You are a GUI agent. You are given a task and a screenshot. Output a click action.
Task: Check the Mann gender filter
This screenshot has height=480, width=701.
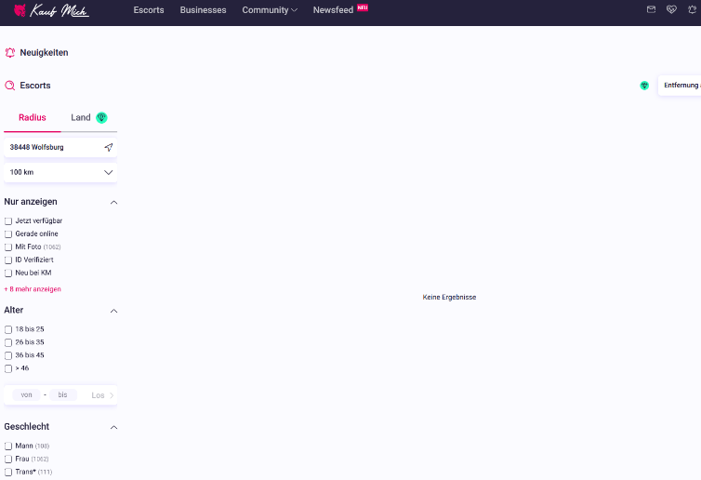[x=8, y=446]
